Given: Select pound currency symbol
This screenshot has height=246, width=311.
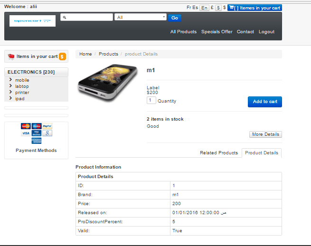Looking at the screenshot, I should pos(212,8).
